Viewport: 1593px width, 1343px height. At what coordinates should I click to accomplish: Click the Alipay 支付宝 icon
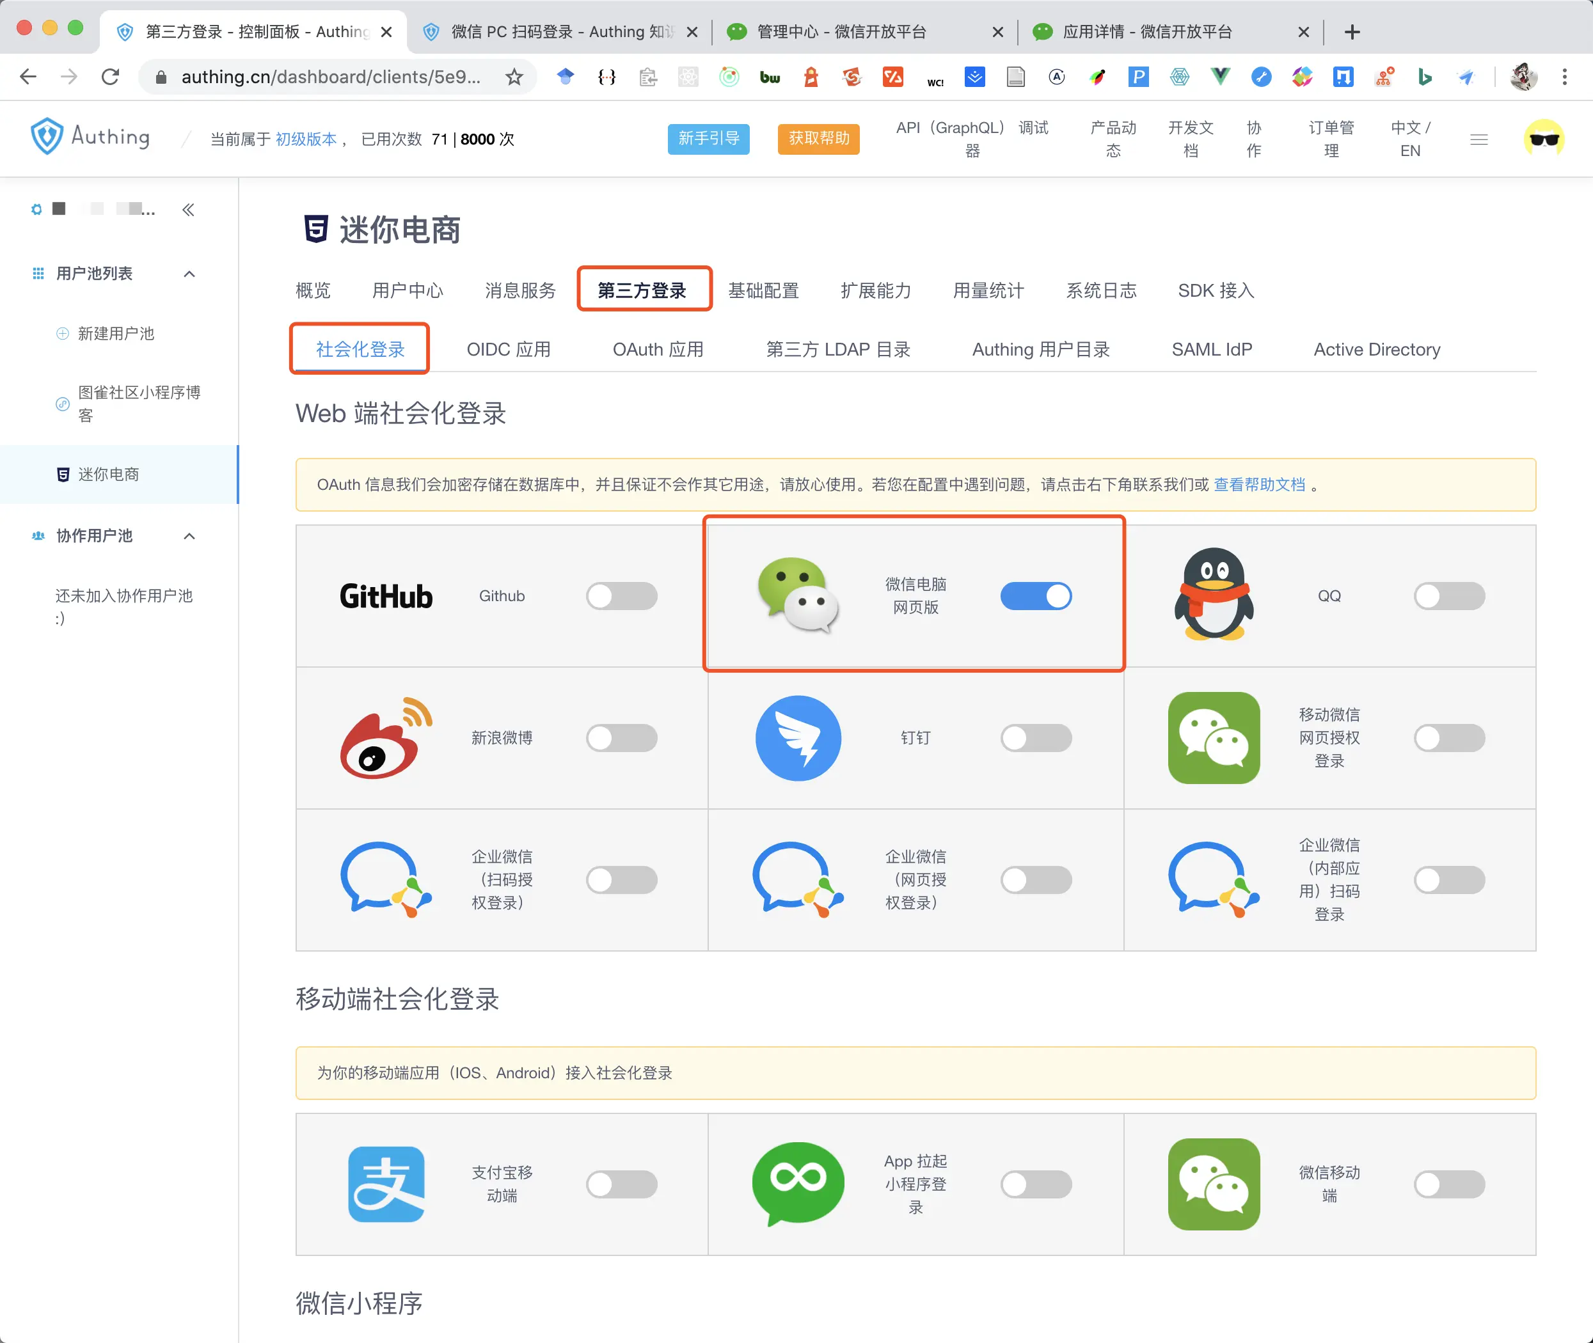386,1184
